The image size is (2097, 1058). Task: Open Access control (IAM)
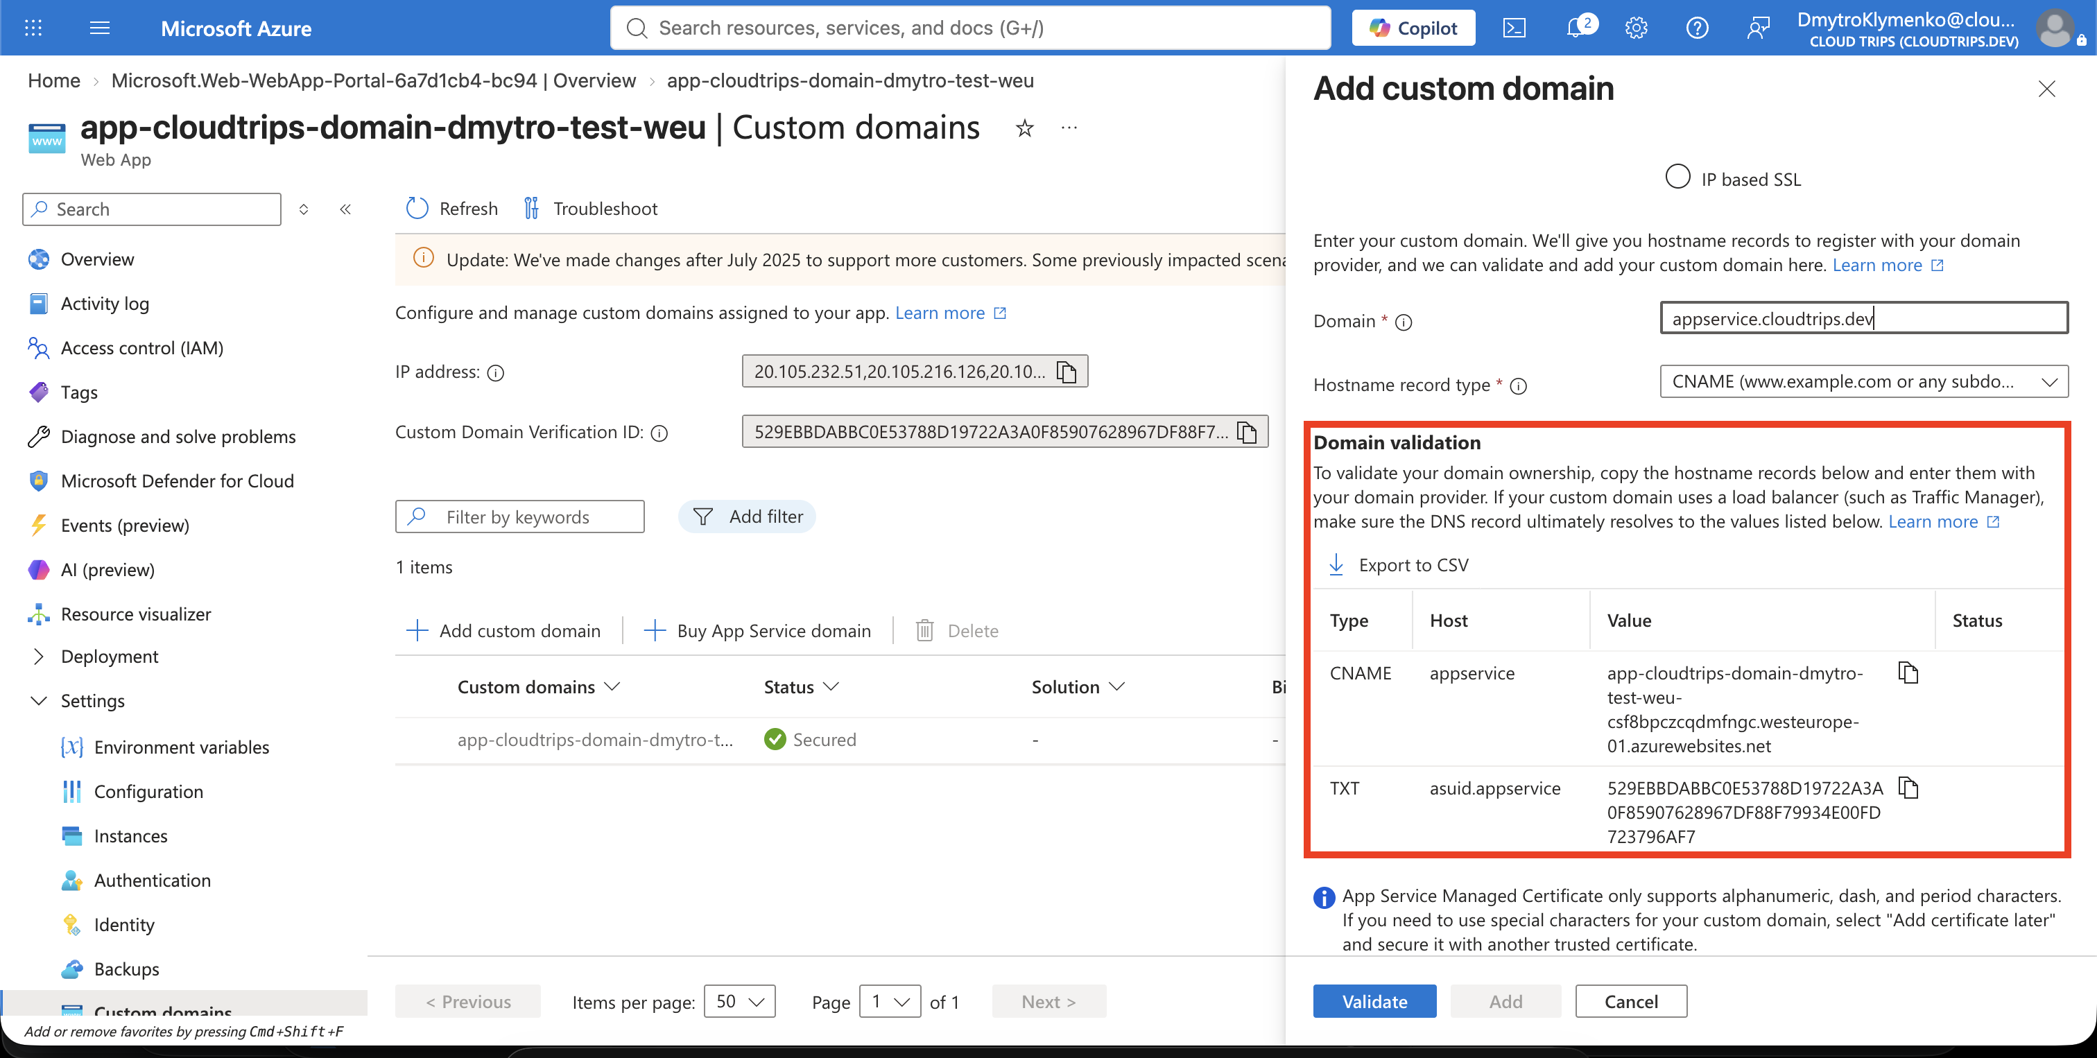tap(142, 348)
